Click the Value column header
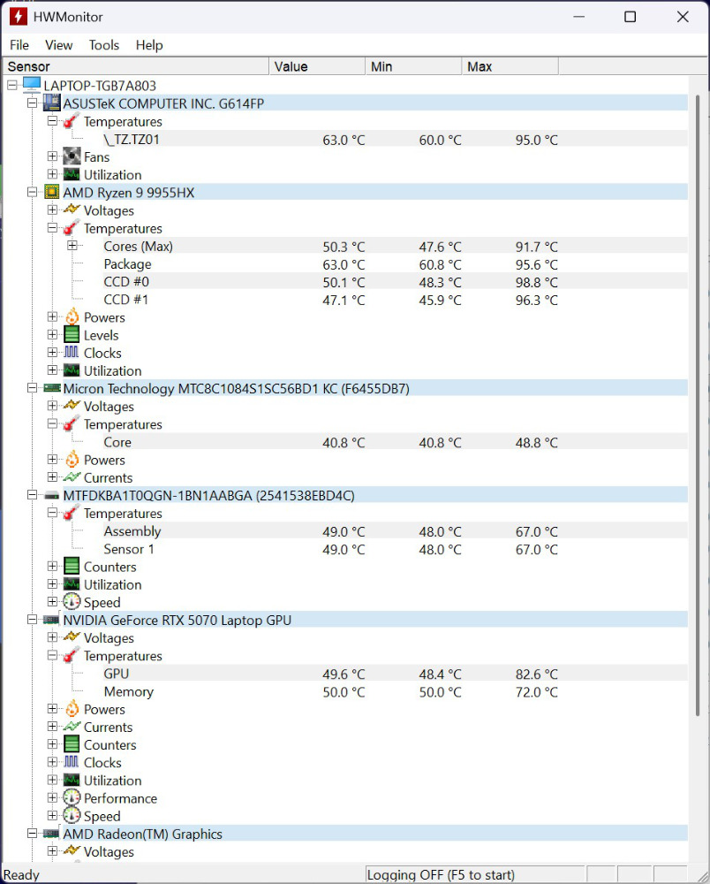710x884 pixels. (317, 66)
